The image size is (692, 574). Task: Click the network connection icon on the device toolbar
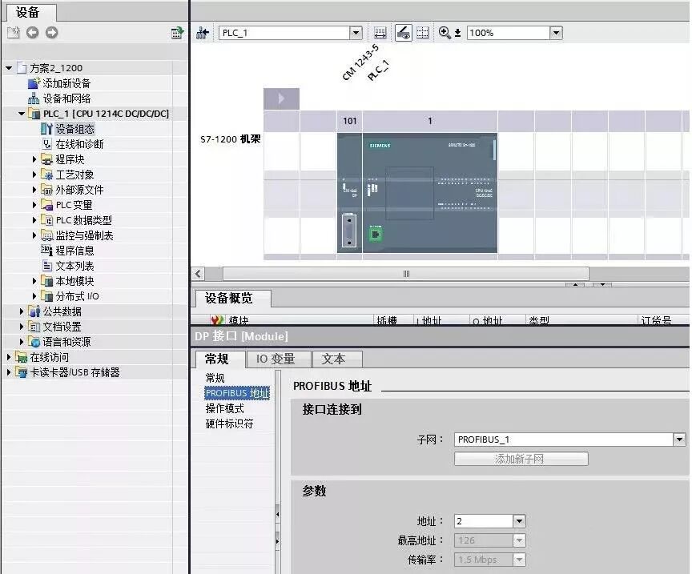[203, 32]
